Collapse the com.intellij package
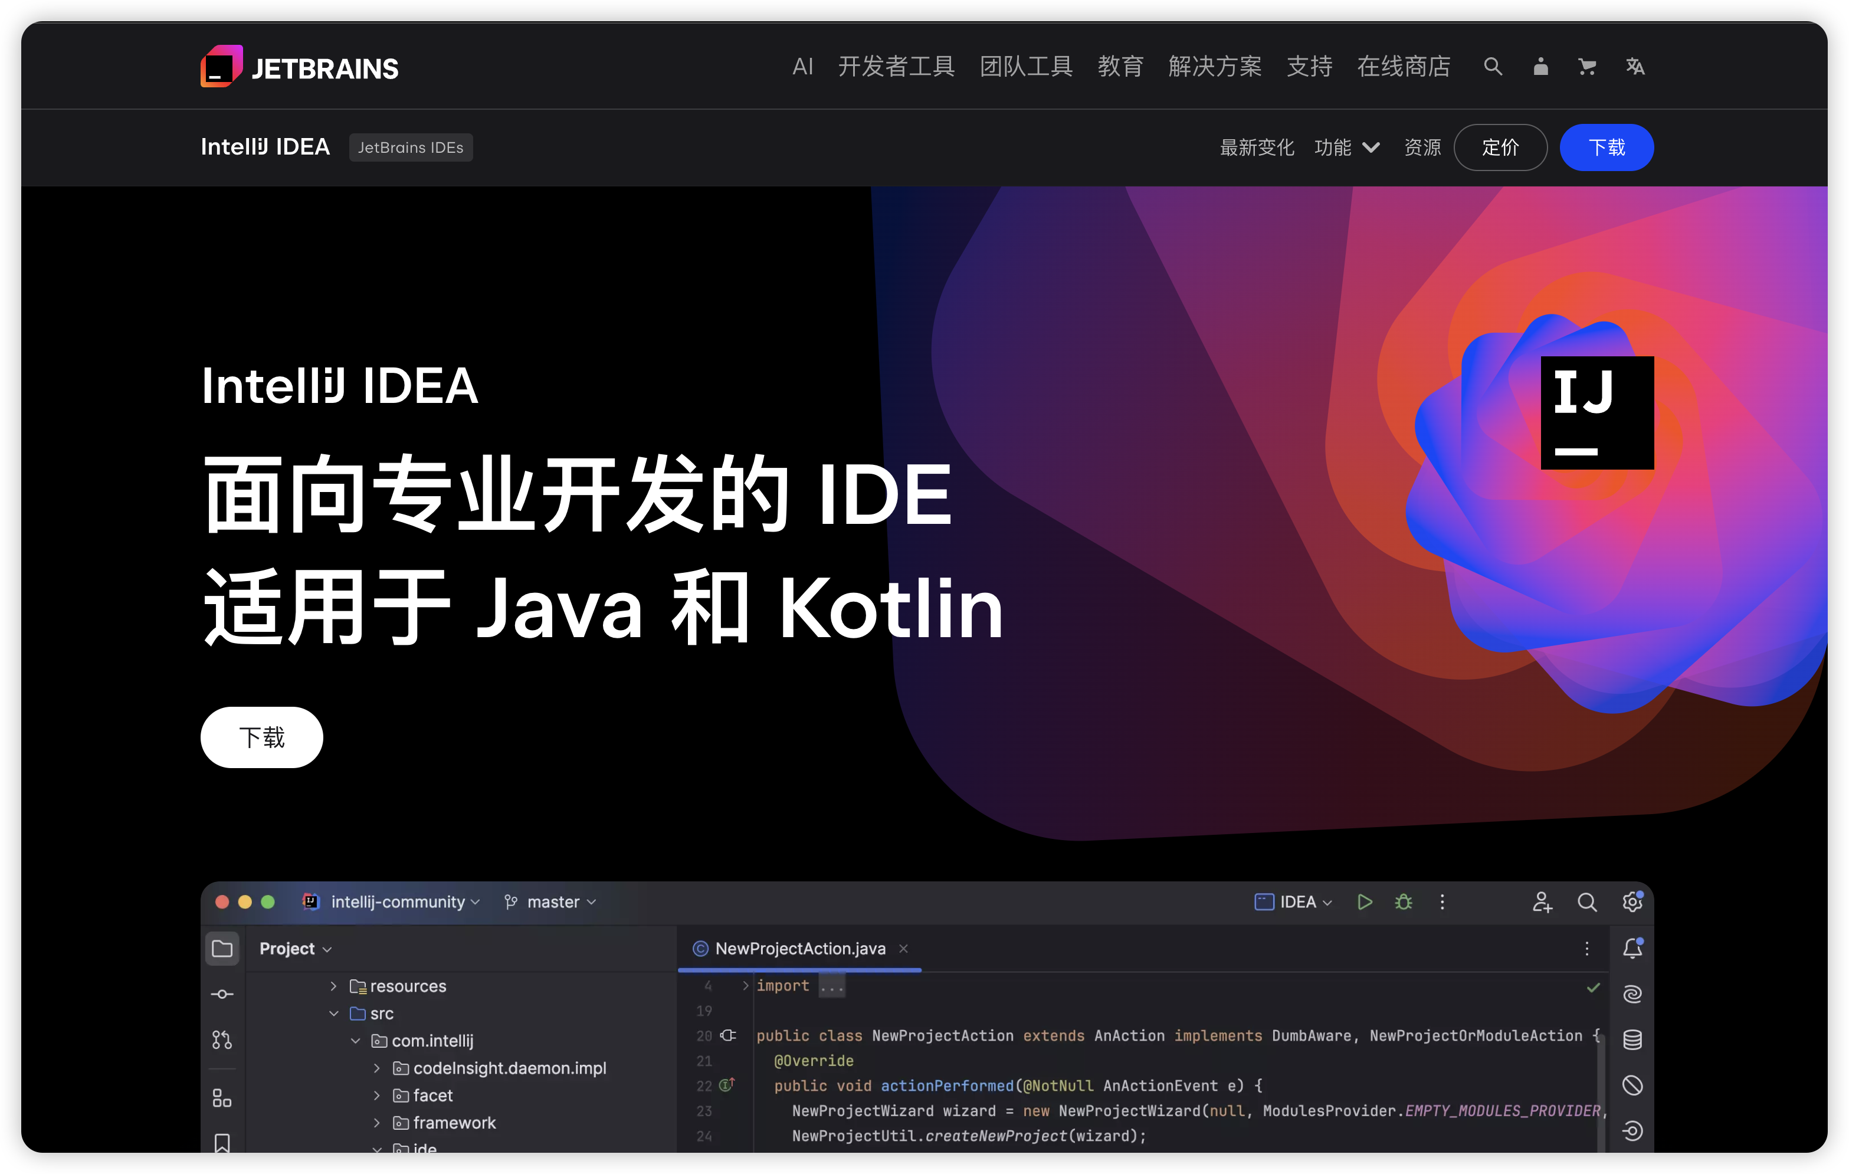The width and height of the screenshot is (1849, 1174). (x=356, y=1041)
